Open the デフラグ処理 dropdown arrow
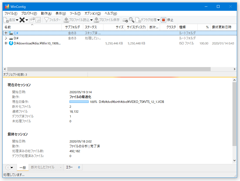 pyautogui.click(x=158, y=20)
